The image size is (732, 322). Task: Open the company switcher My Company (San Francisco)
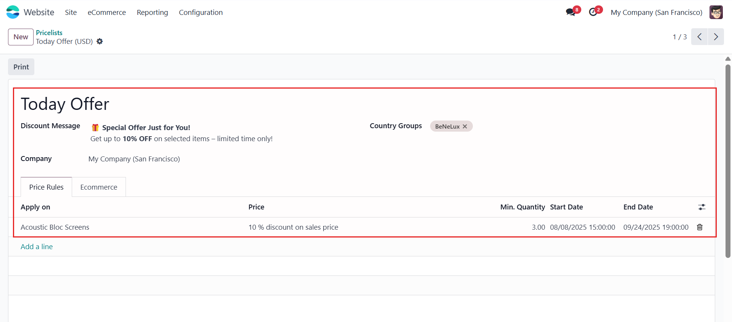pos(656,12)
